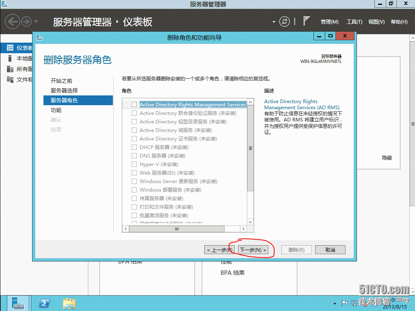
Task: Click the forward navigation arrow in Server Manager
Action: [x=26, y=22]
